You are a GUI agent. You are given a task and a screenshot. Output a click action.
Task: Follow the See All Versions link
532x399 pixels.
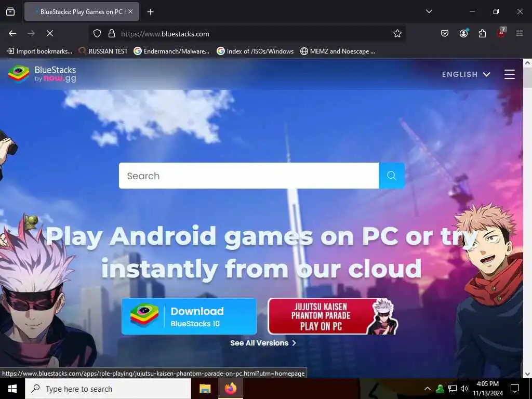click(263, 343)
